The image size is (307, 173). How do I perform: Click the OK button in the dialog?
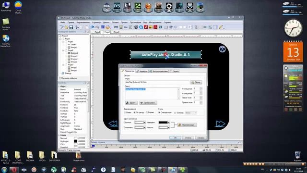point(175,138)
